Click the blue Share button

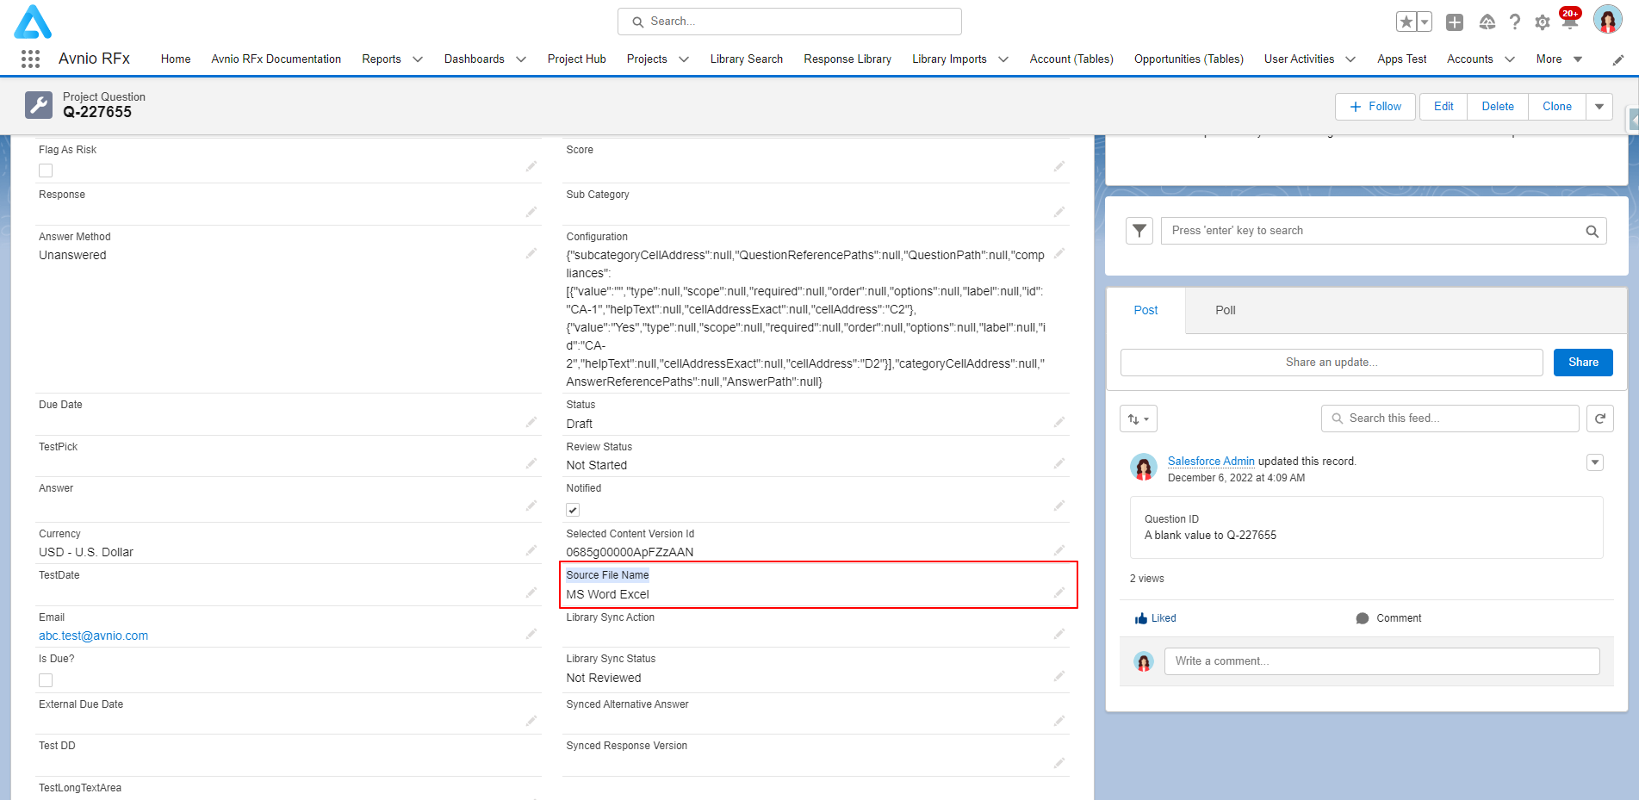[1583, 363]
